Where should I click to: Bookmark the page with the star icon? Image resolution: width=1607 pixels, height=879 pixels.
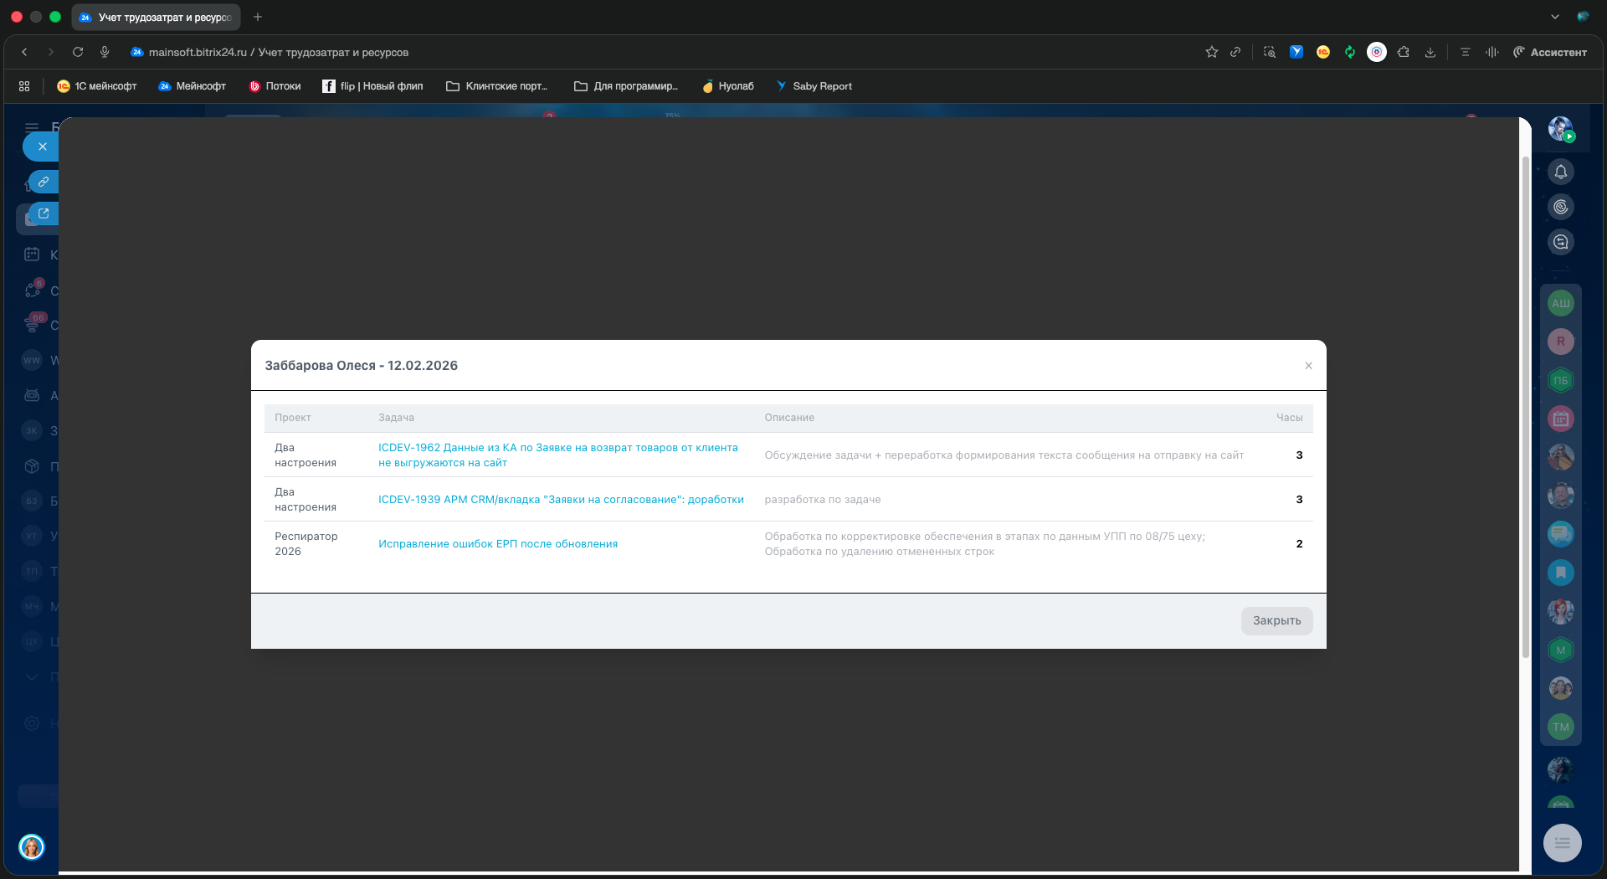[1211, 52]
